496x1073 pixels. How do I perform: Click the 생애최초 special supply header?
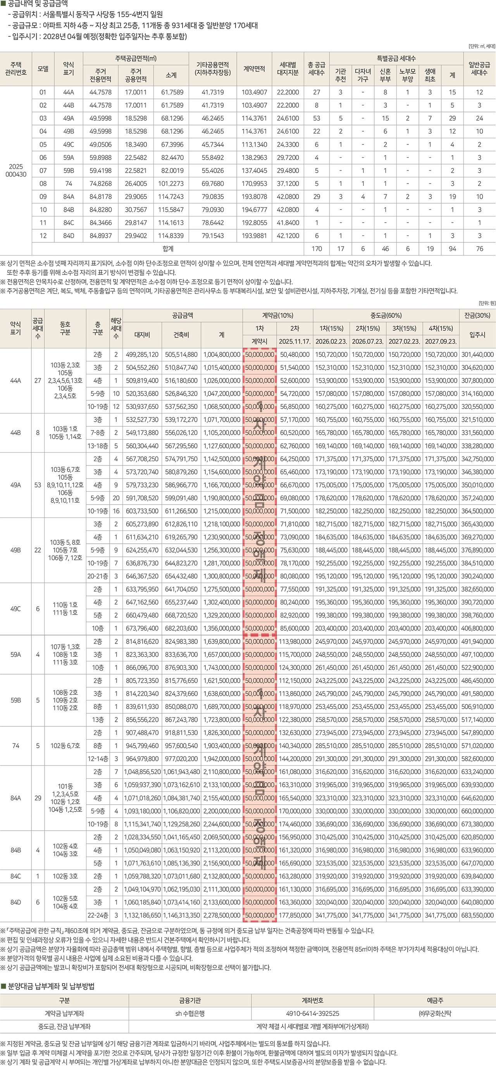pyautogui.click(x=430, y=75)
